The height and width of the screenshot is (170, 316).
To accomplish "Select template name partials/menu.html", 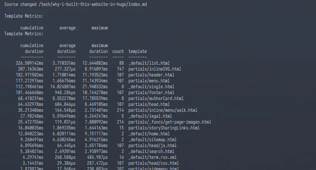I will point(149,81).
